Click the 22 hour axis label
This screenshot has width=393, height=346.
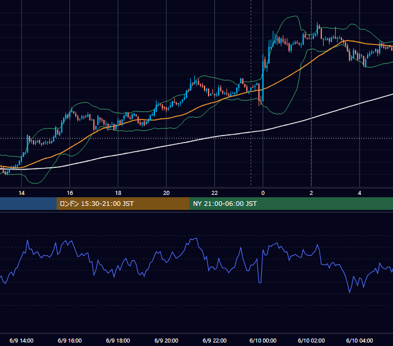point(214,193)
